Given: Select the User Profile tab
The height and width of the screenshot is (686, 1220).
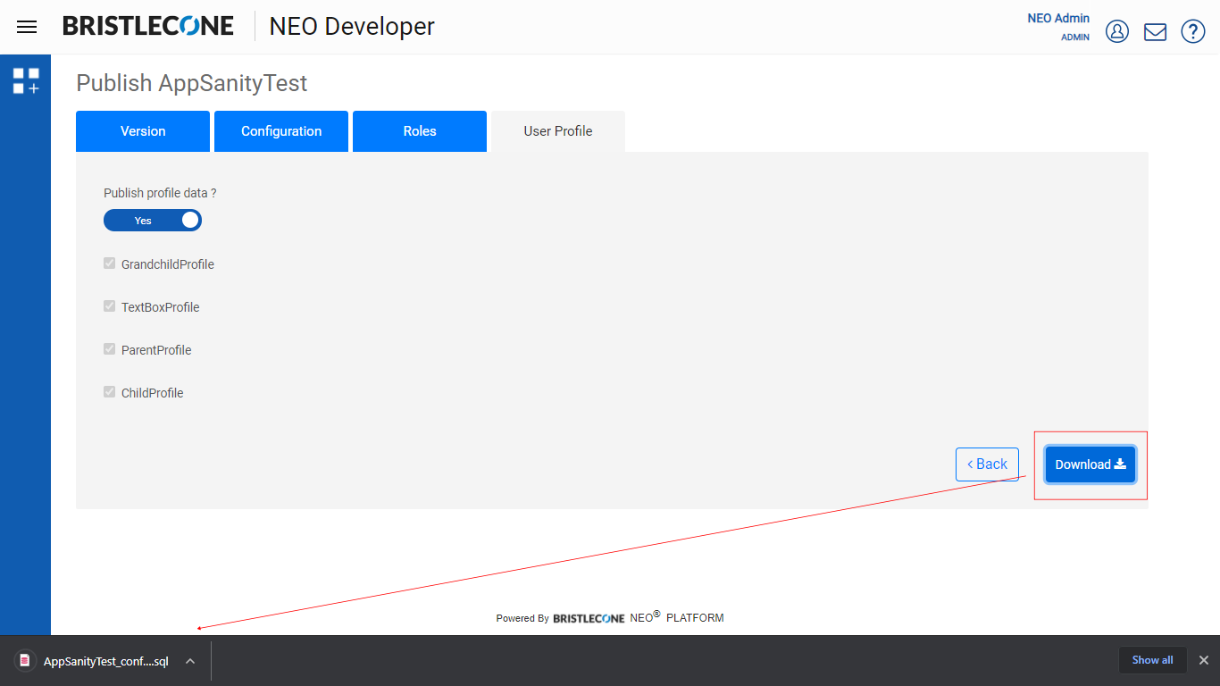Looking at the screenshot, I should point(558,131).
